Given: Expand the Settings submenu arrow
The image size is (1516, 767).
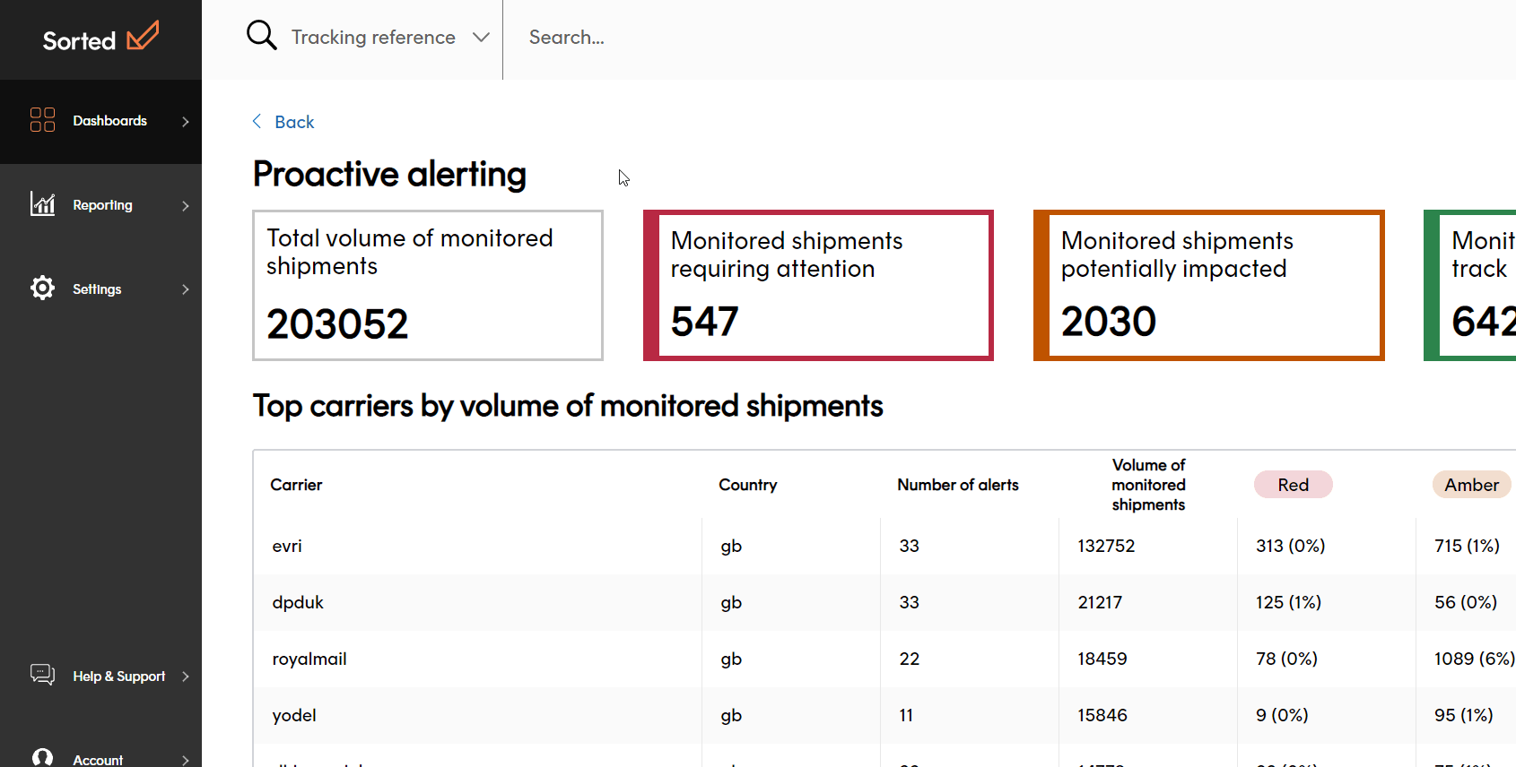Looking at the screenshot, I should pos(186,289).
